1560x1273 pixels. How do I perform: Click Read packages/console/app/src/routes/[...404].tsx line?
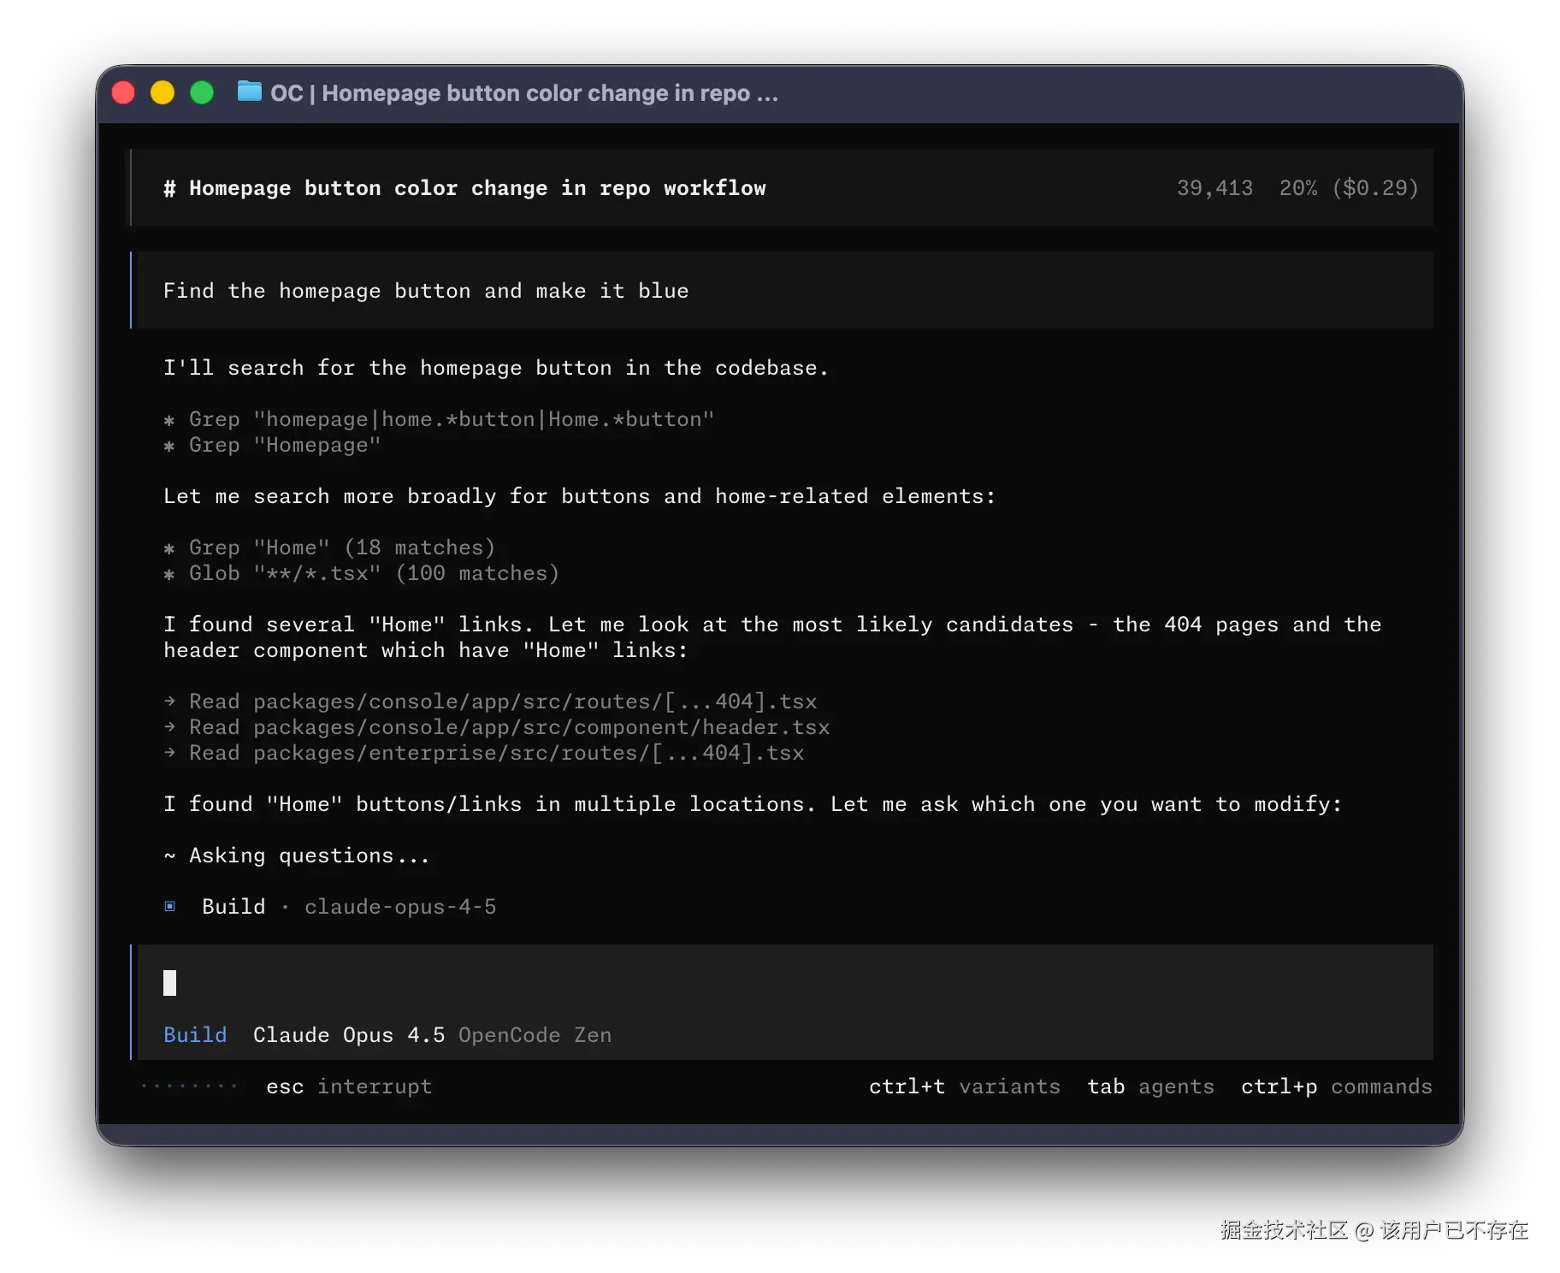pyautogui.click(x=490, y=702)
